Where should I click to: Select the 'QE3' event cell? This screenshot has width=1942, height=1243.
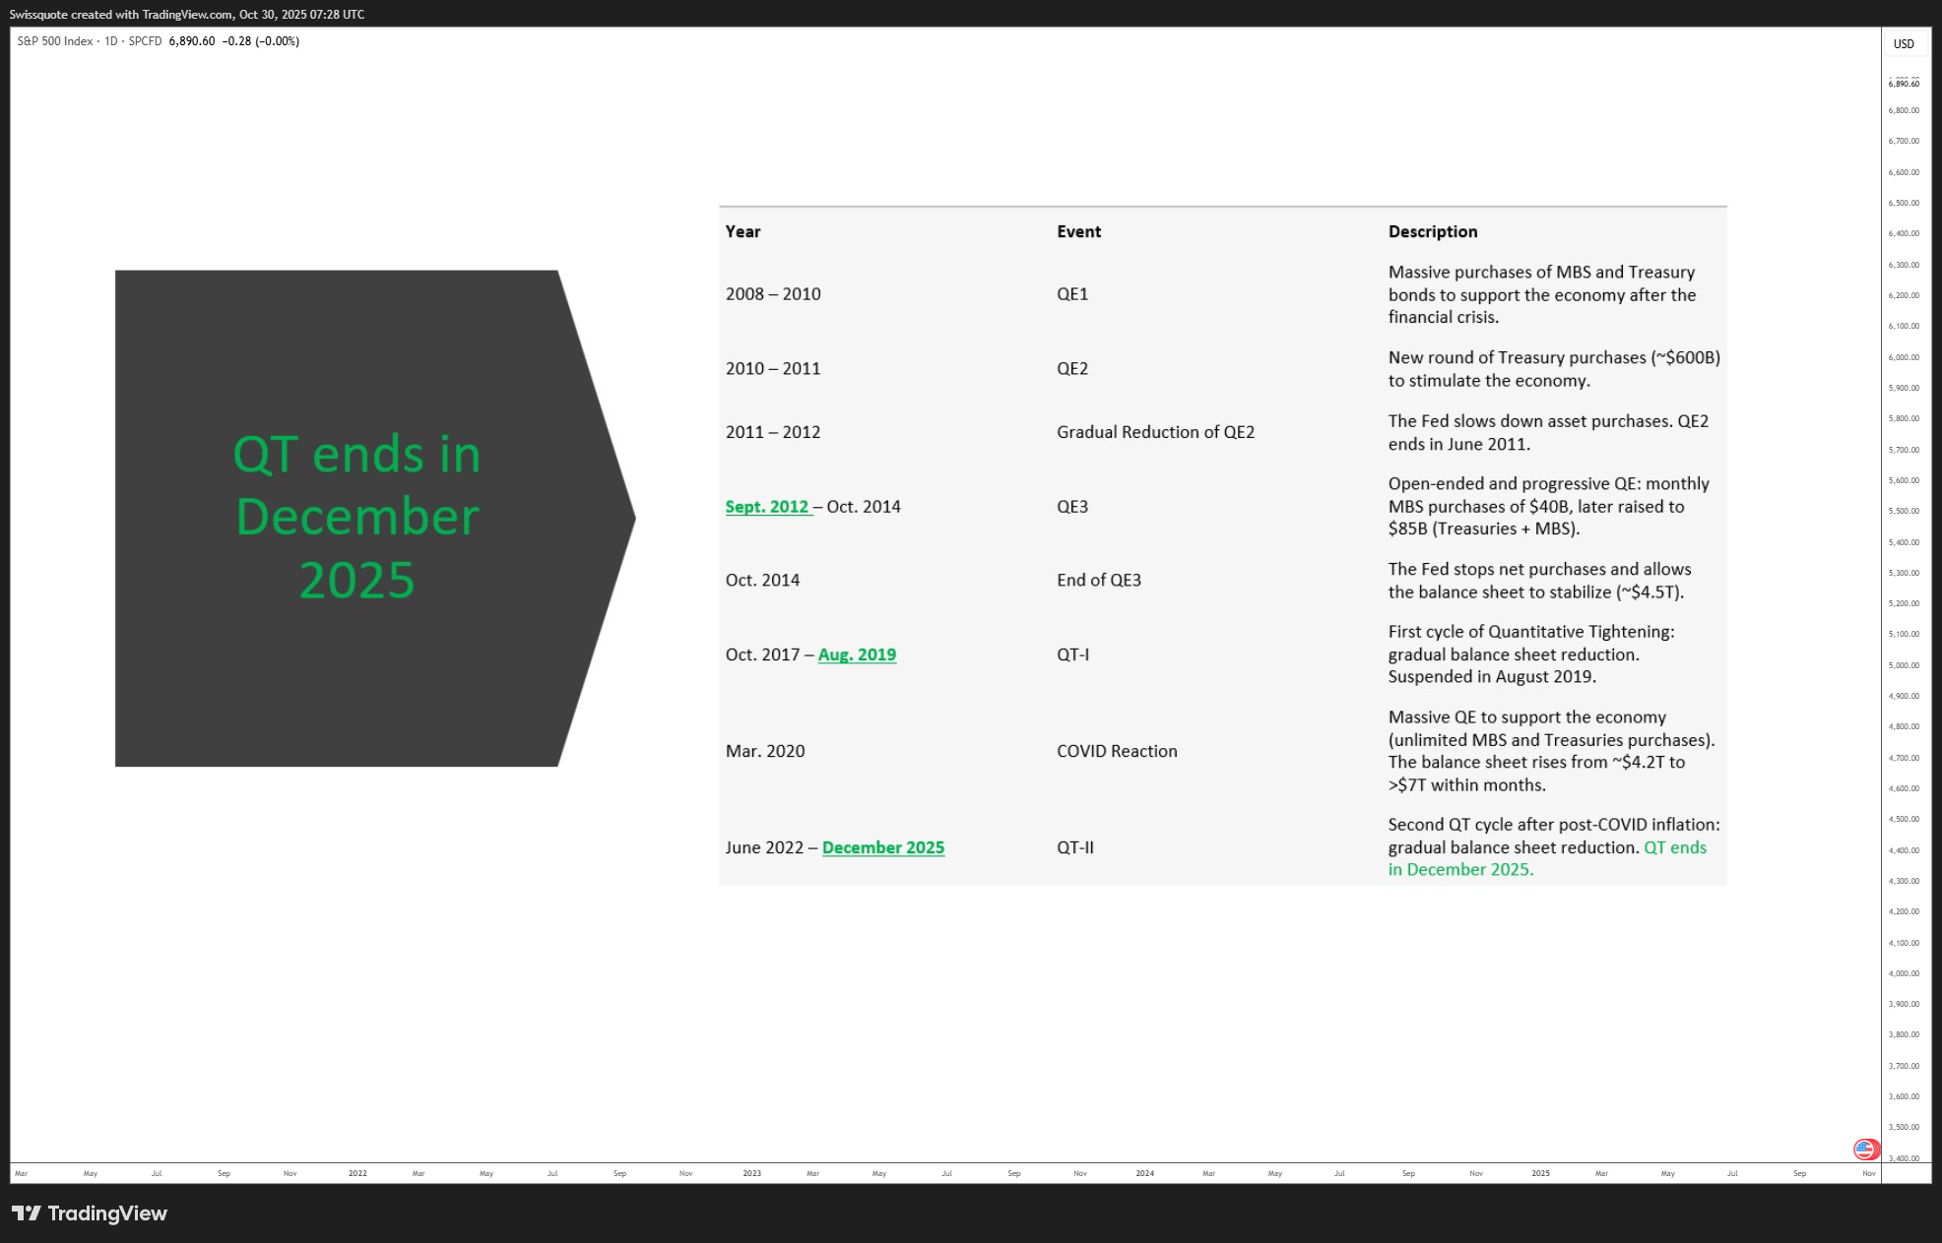tap(1072, 507)
